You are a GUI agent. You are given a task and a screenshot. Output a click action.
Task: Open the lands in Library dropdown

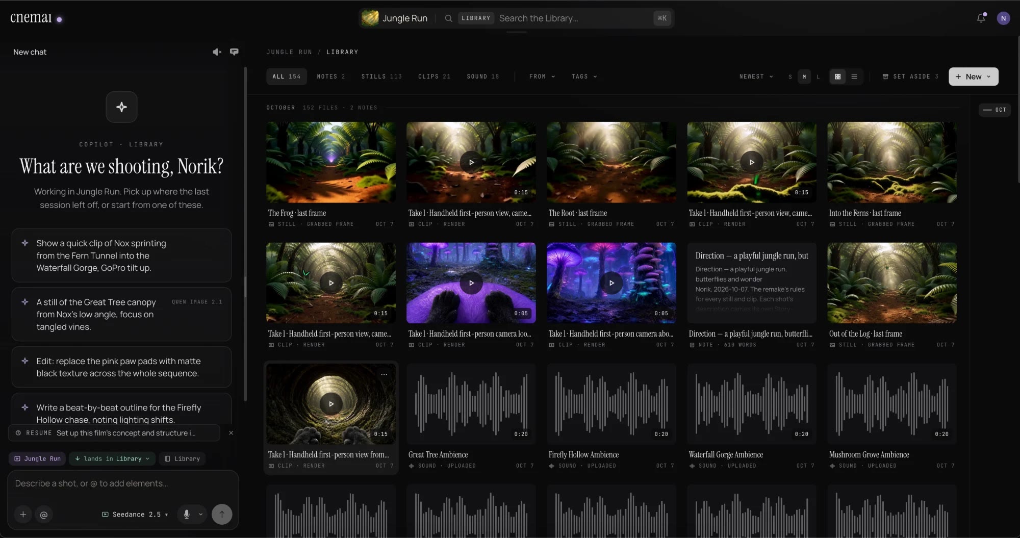[x=112, y=458]
